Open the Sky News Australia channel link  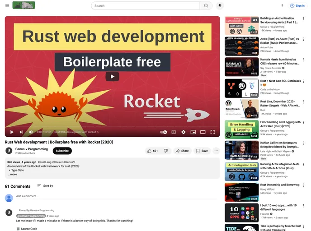(x=270, y=68)
